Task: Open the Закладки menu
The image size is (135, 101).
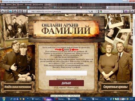Action: coord(28,4)
